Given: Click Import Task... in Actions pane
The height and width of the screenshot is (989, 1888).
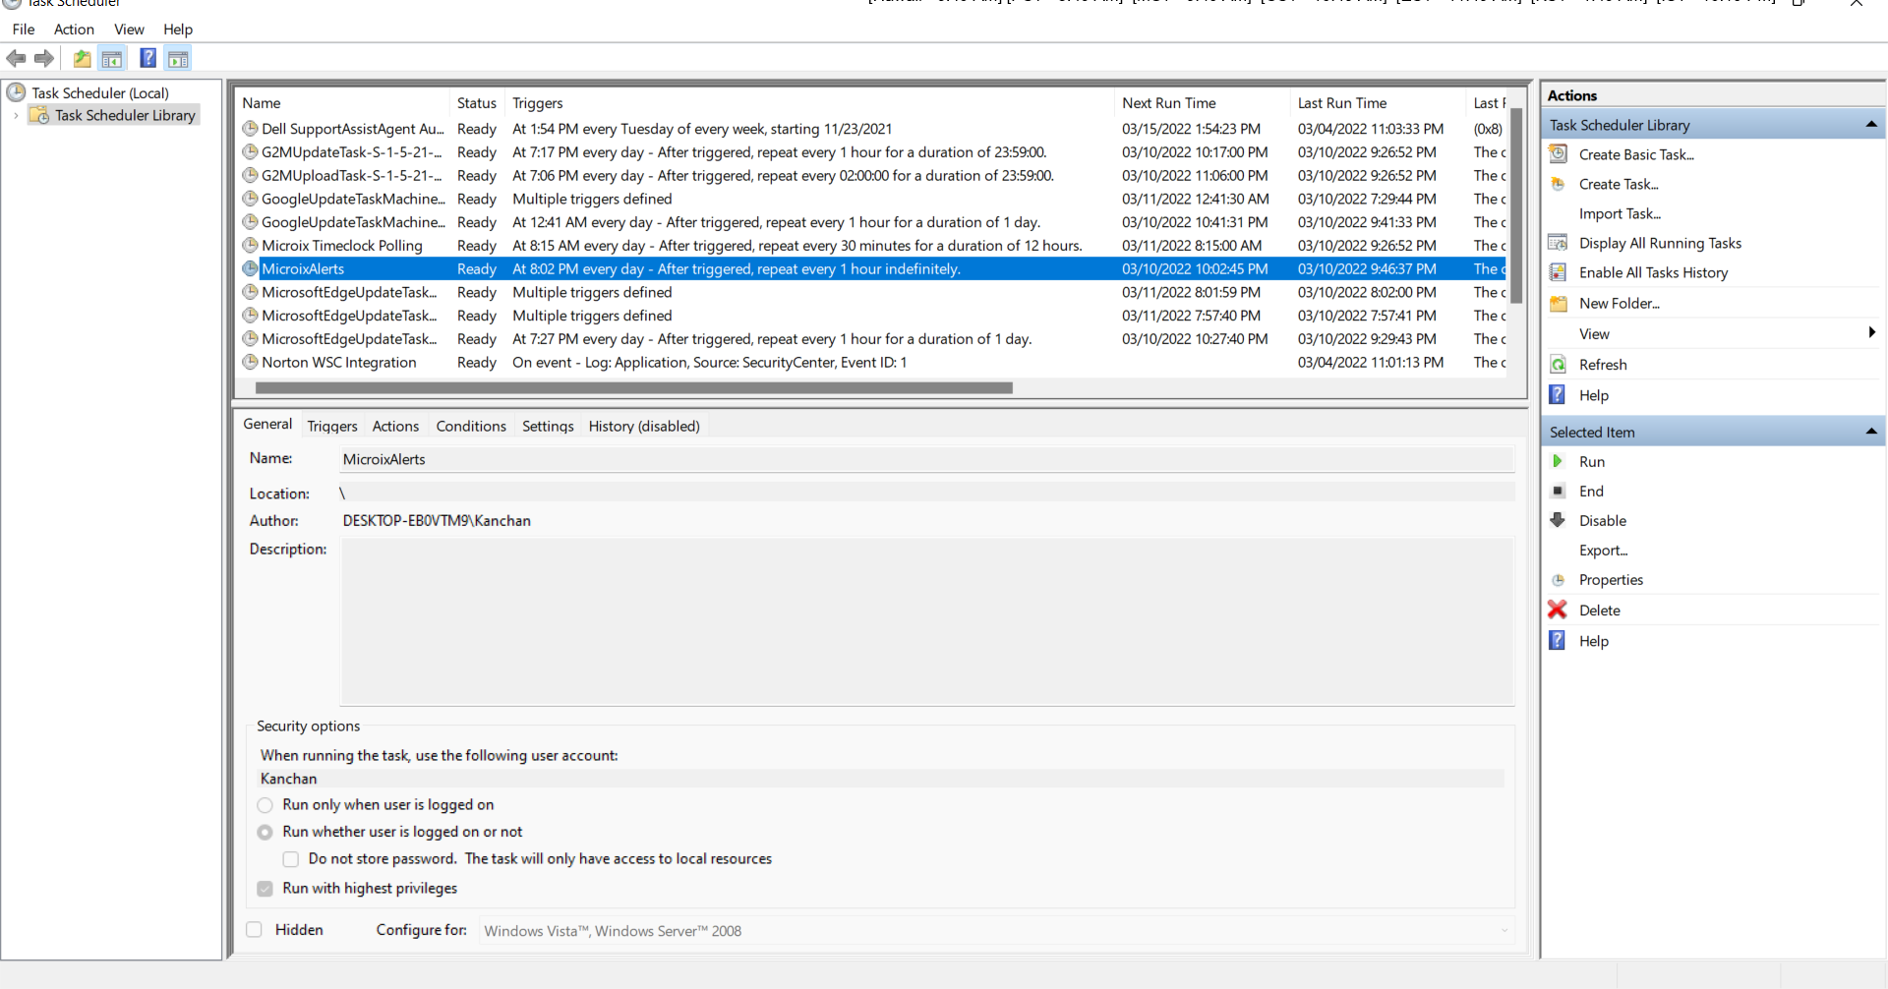Looking at the screenshot, I should [x=1620, y=214].
